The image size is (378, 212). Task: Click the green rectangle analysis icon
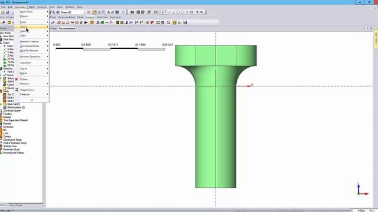pyautogui.click(x=102, y=22)
